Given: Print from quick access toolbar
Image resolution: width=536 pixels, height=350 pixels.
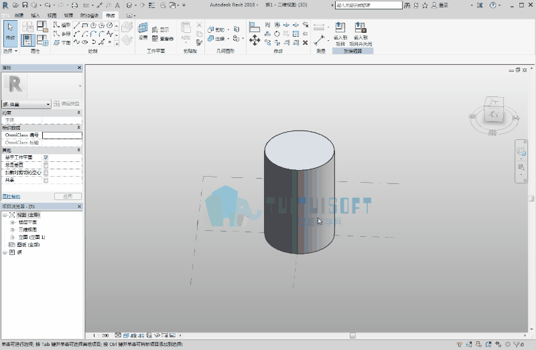Looking at the screenshot, I should click(74, 5).
